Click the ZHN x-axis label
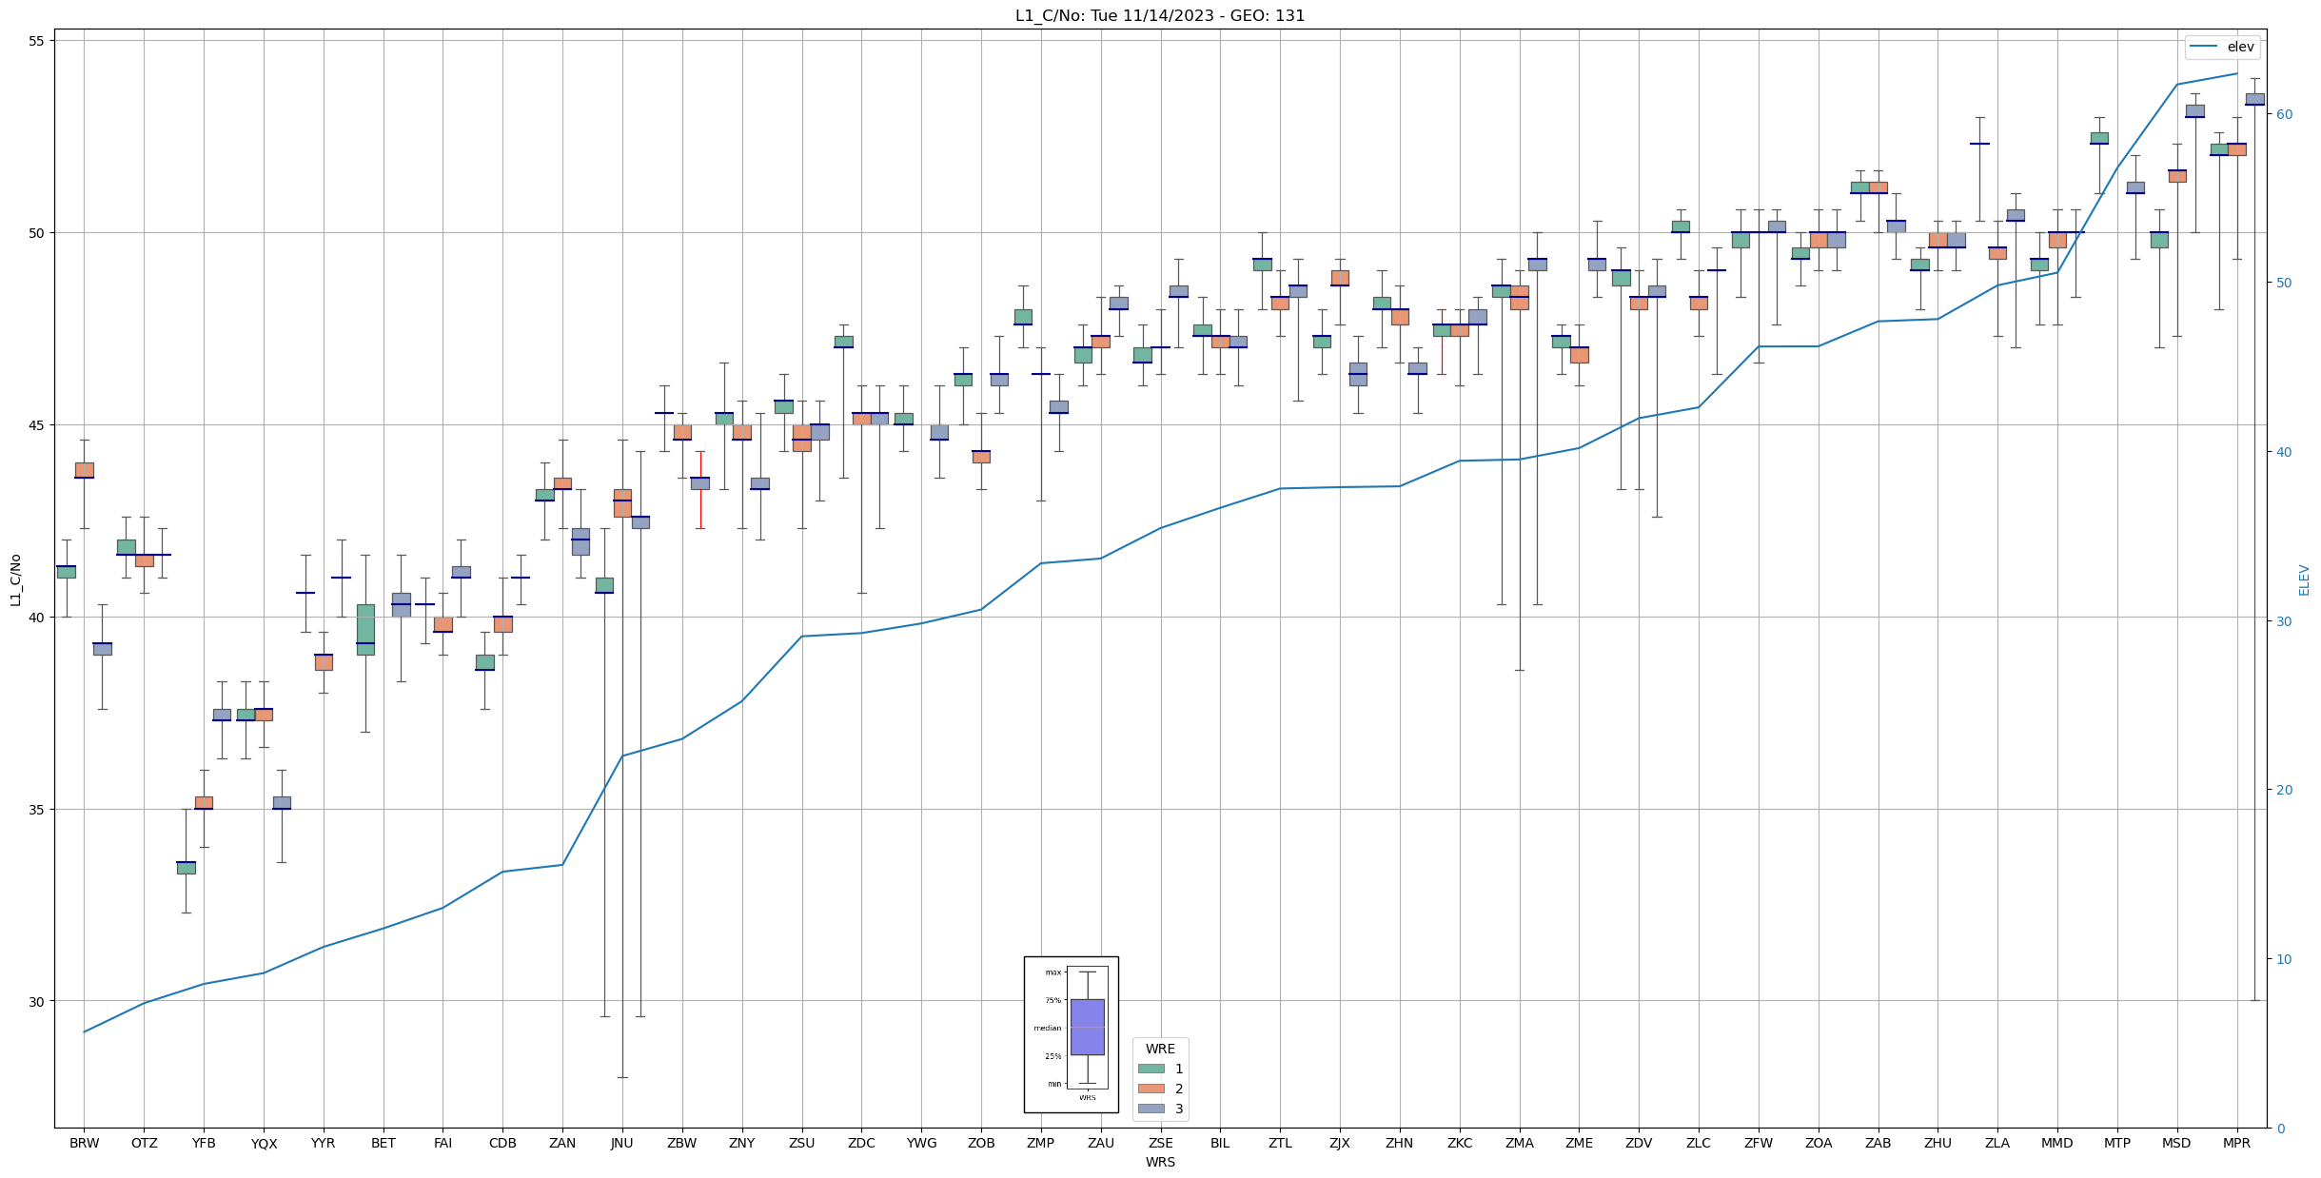This screenshot has height=1178, width=2321. (x=1400, y=1143)
